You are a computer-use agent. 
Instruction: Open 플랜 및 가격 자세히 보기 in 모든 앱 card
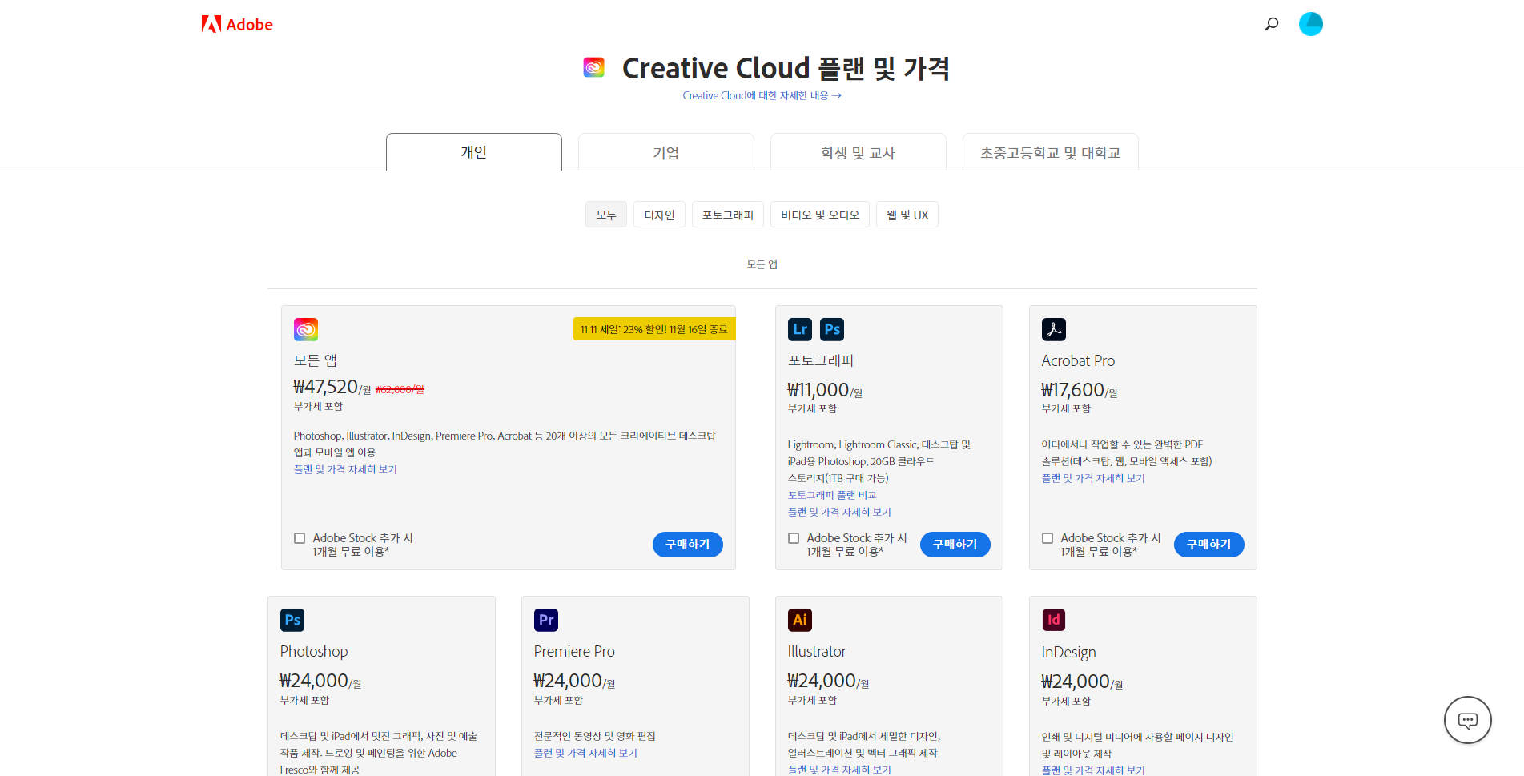345,469
